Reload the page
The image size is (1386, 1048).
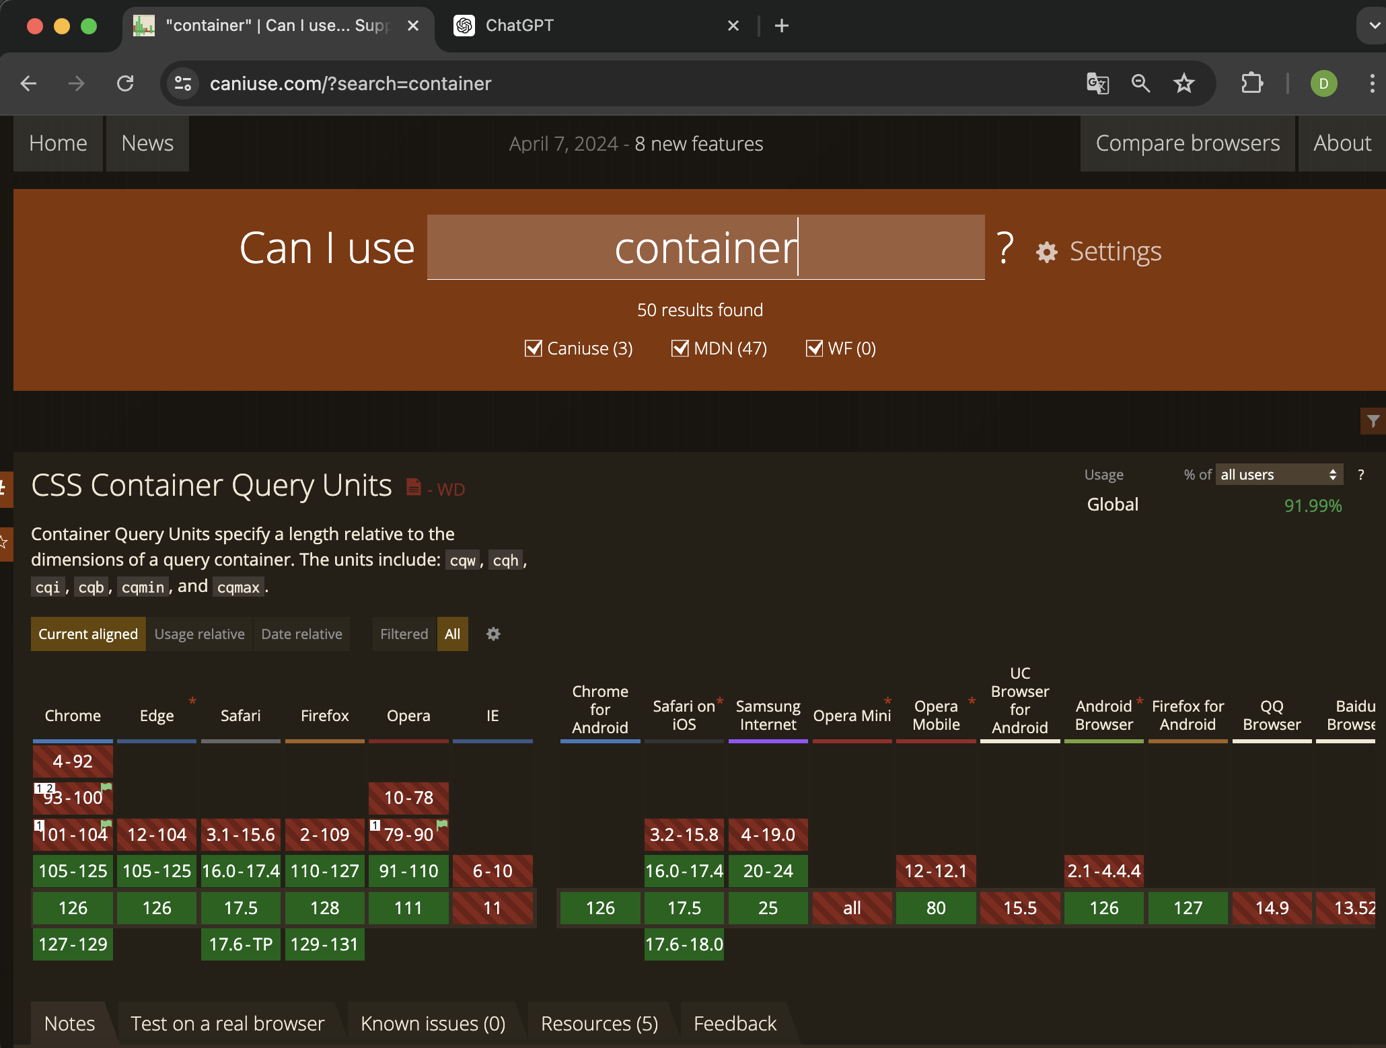[125, 83]
